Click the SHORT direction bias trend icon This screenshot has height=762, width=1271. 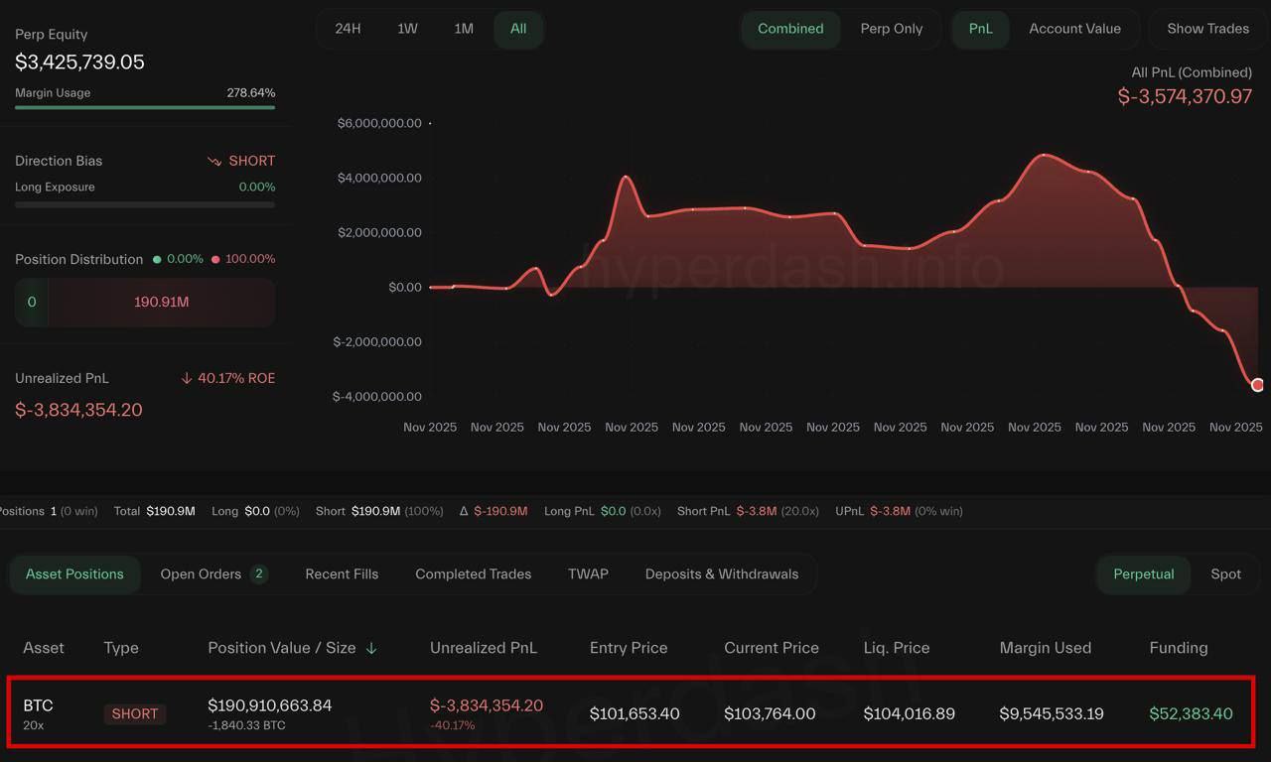(x=214, y=161)
